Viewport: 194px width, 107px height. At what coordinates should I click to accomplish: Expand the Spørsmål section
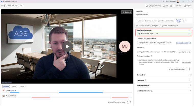coord(190,75)
